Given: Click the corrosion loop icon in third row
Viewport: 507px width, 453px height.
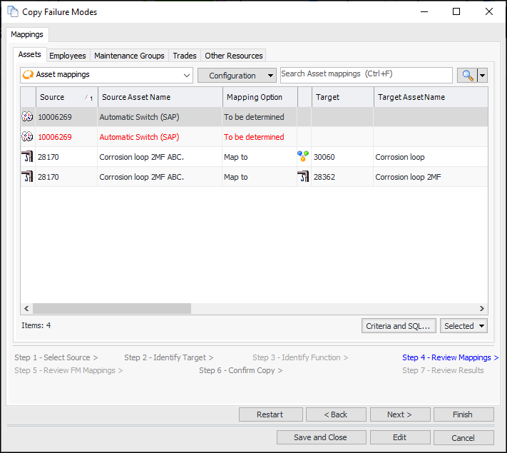Looking at the screenshot, I should (28, 157).
